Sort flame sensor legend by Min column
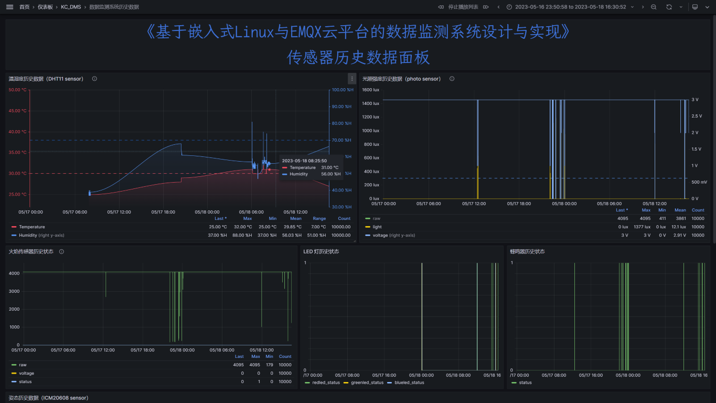This screenshot has width=716, height=403. [269, 356]
